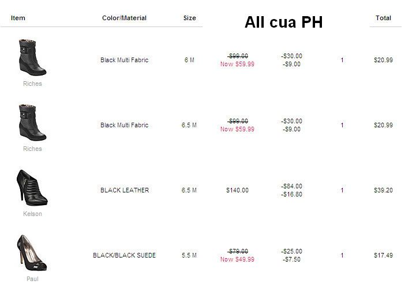Click the Color/Material column header

click(124, 18)
